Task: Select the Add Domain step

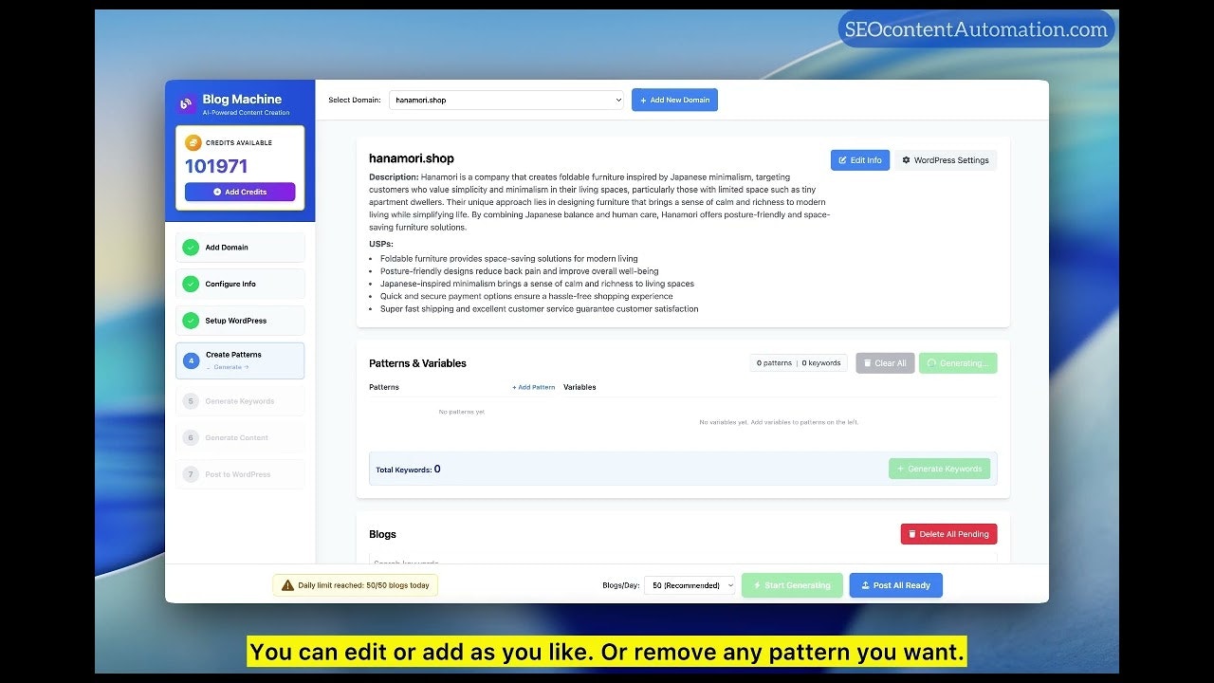Action: coord(240,247)
